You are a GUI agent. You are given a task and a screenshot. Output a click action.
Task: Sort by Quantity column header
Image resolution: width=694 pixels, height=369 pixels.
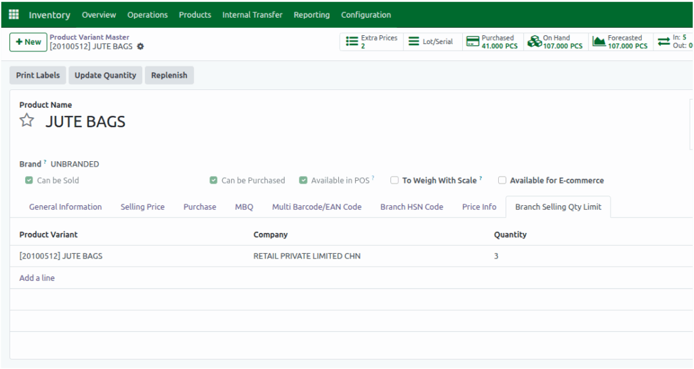510,235
